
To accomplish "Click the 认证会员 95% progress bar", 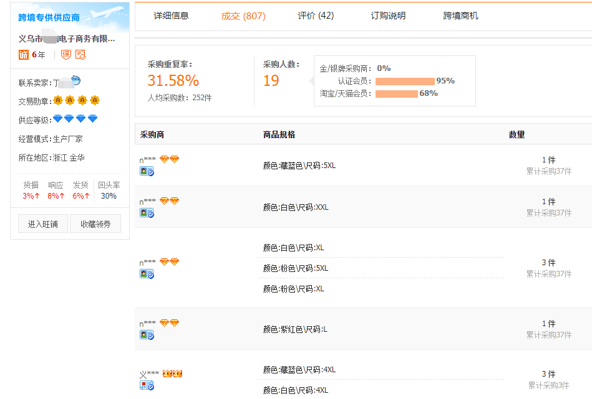I will point(405,81).
